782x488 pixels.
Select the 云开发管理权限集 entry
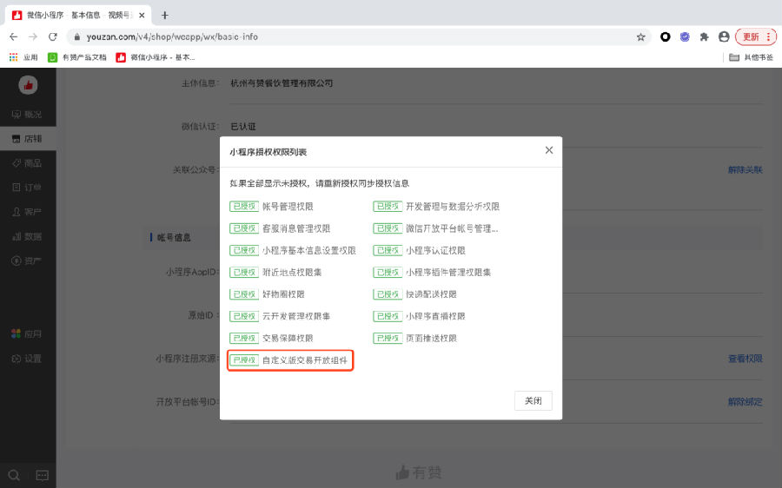[x=296, y=316]
